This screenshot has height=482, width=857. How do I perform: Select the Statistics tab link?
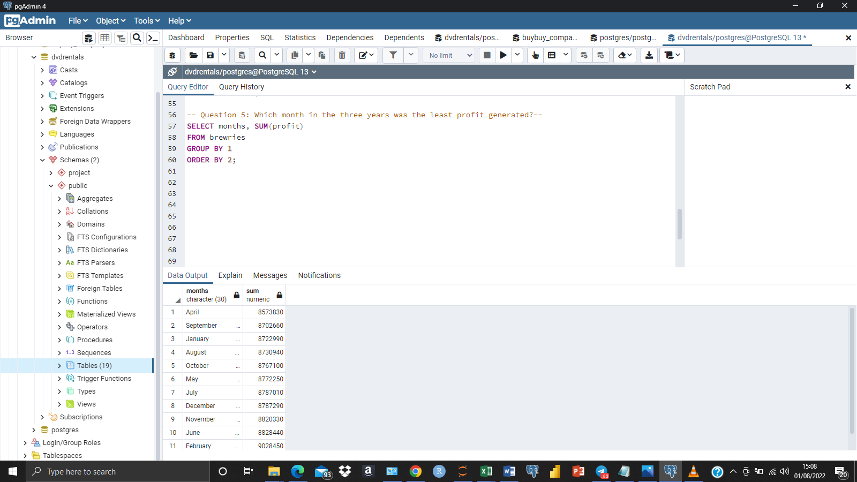[299, 37]
